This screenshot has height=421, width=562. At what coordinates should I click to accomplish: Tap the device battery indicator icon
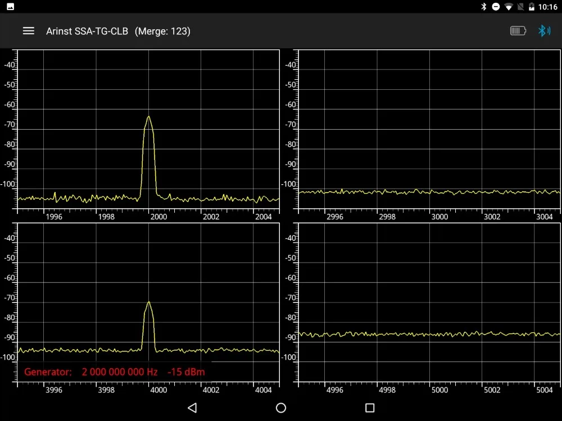(x=518, y=31)
